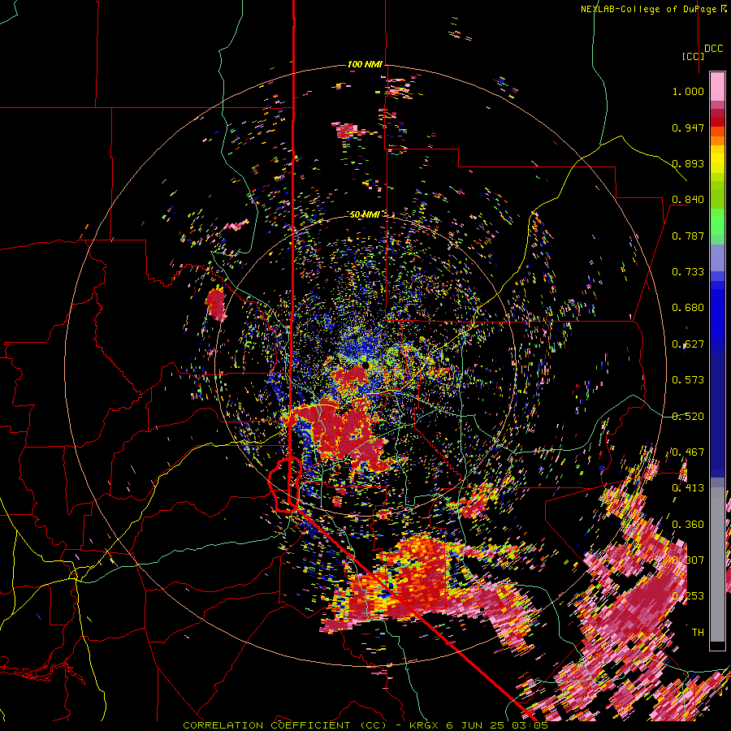The height and width of the screenshot is (731, 731).
Task: Pick the light pink swatch atop color bar
Action: [x=717, y=86]
